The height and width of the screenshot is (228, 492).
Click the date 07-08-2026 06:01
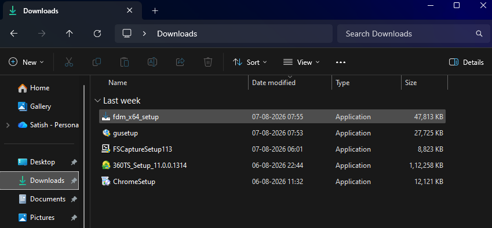click(278, 149)
